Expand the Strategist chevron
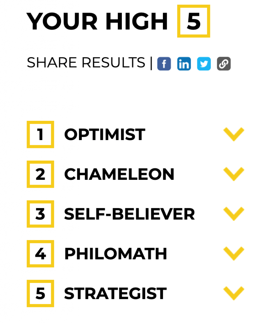This screenshot has height=323, width=263. pos(234,293)
